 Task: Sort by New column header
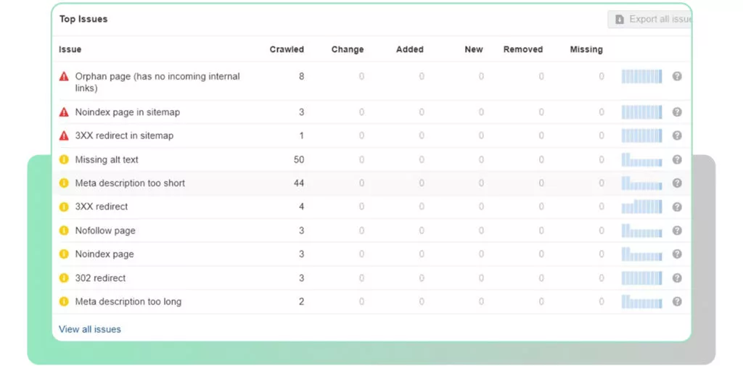tap(474, 49)
